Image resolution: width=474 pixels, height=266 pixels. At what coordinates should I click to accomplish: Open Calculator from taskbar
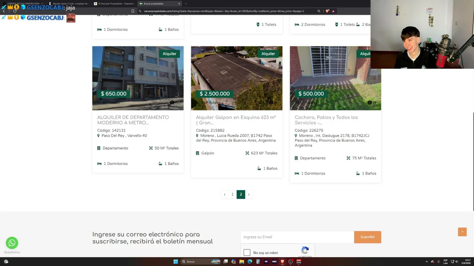point(258,262)
